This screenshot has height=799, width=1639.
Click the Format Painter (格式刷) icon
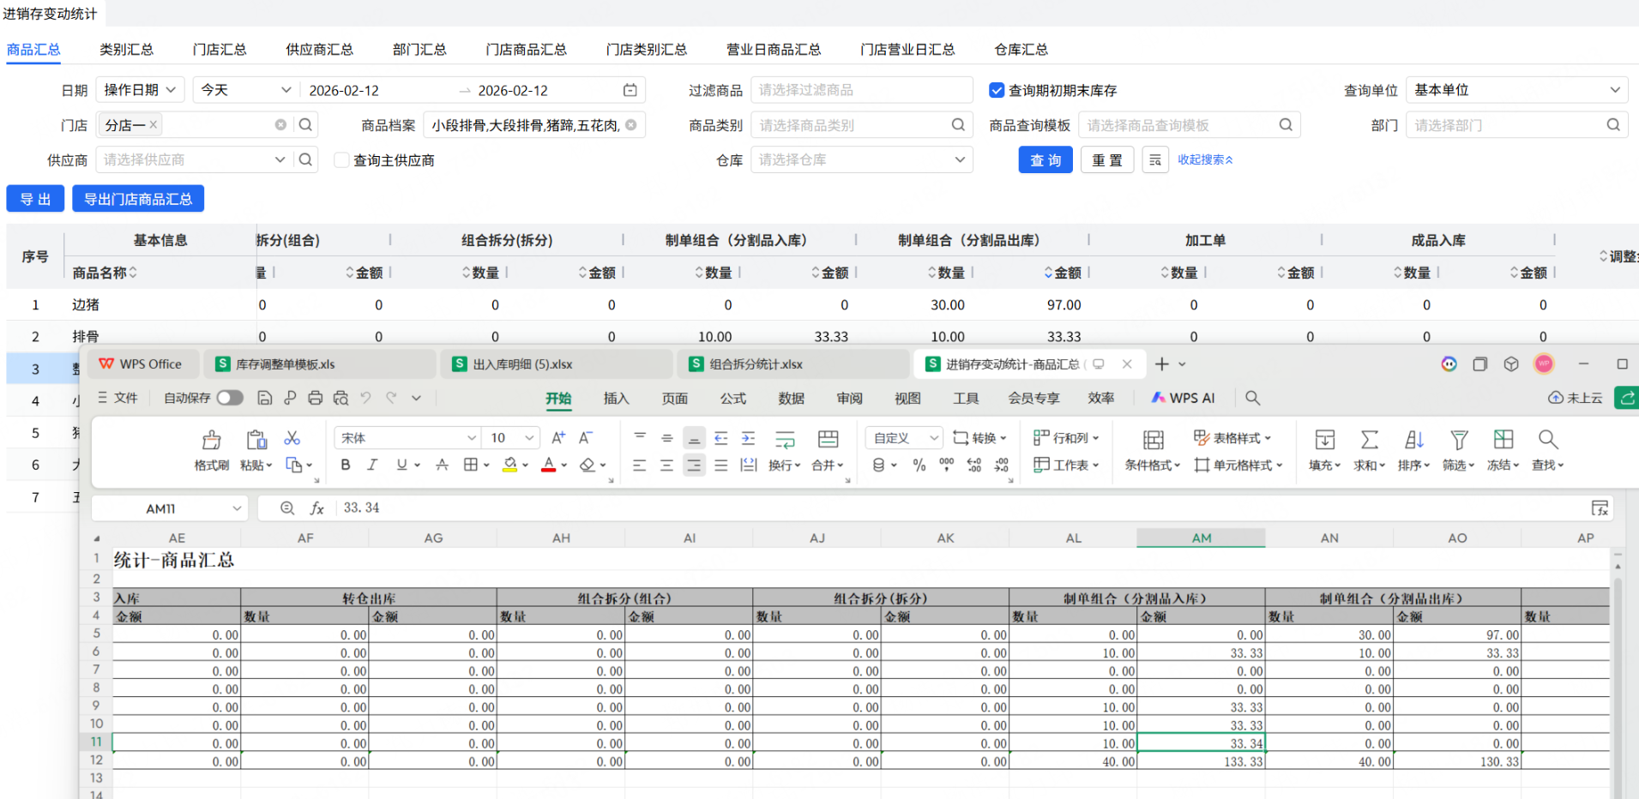[x=211, y=441]
